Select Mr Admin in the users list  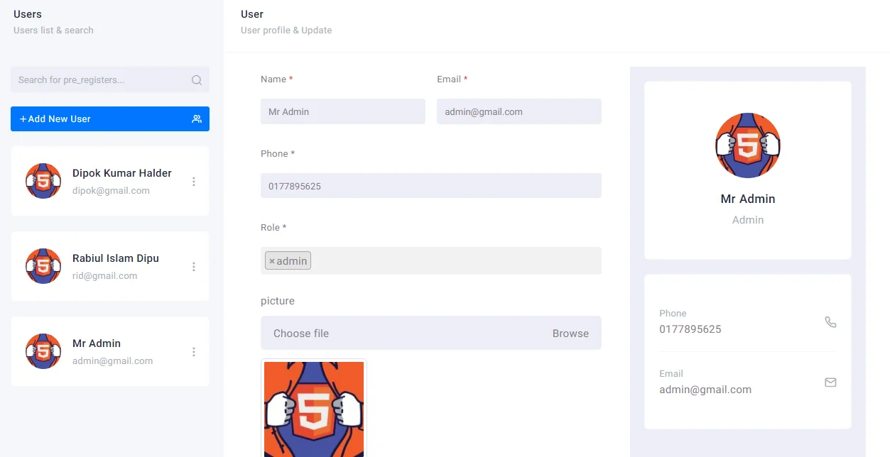click(97, 343)
